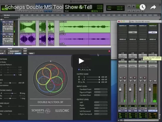Enable input monitoring on Rear mixer channel
Screen dimensions: 162x122
(x=140, y=77)
